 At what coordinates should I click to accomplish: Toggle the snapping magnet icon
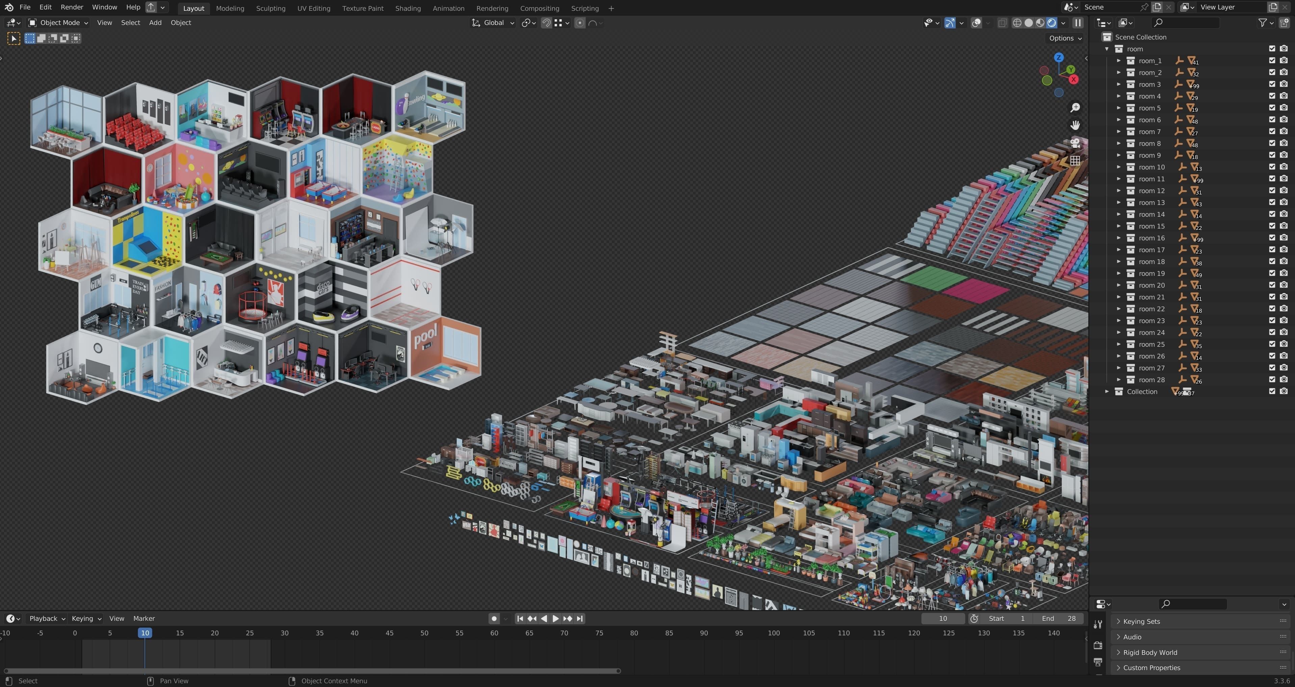tap(546, 23)
